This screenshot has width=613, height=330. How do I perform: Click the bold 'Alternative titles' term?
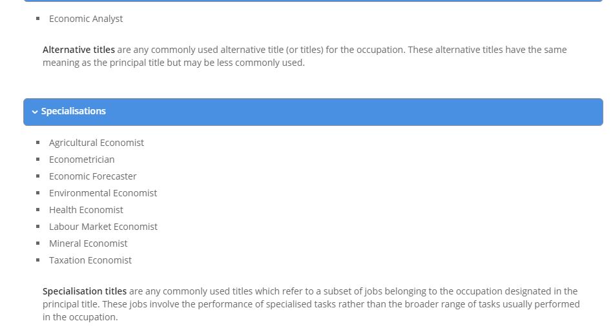[79, 50]
